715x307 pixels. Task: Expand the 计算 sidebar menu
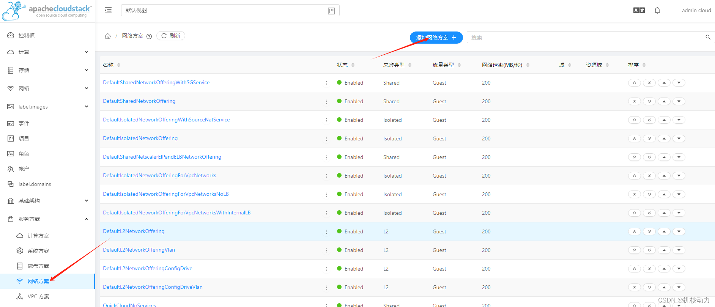pos(47,52)
